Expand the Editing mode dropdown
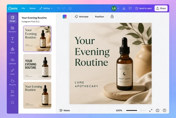This screenshot has width=176, height=118. 46,8
